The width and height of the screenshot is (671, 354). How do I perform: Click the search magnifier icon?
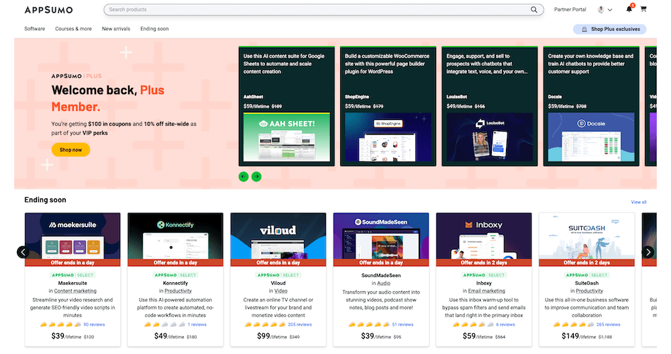click(x=534, y=9)
